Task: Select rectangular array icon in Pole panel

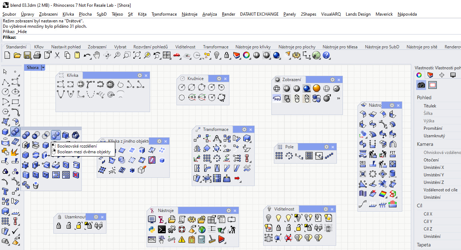Action: point(279,155)
